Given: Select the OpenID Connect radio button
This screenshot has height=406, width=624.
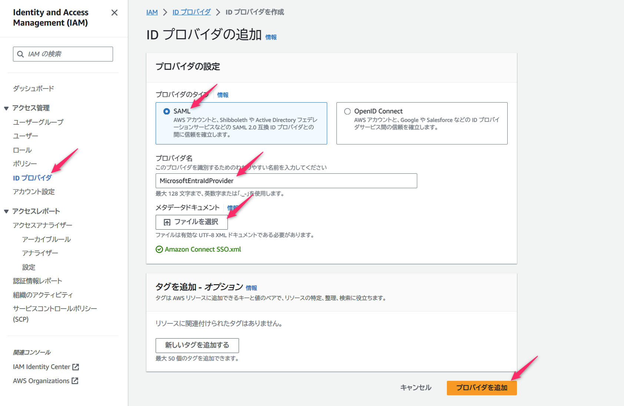Looking at the screenshot, I should pos(347,111).
